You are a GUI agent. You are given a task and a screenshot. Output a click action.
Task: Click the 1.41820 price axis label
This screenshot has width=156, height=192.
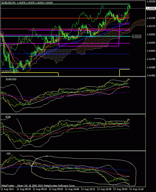click(x=151, y=51)
